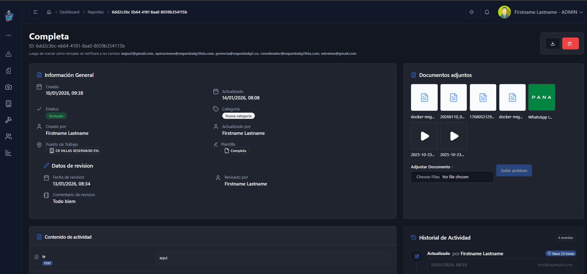Open the WhatsApp image thumbnail
587x274 pixels.
coord(541,97)
